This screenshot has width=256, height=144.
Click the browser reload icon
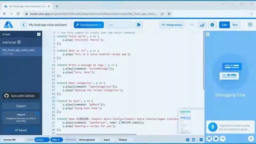point(18,14)
